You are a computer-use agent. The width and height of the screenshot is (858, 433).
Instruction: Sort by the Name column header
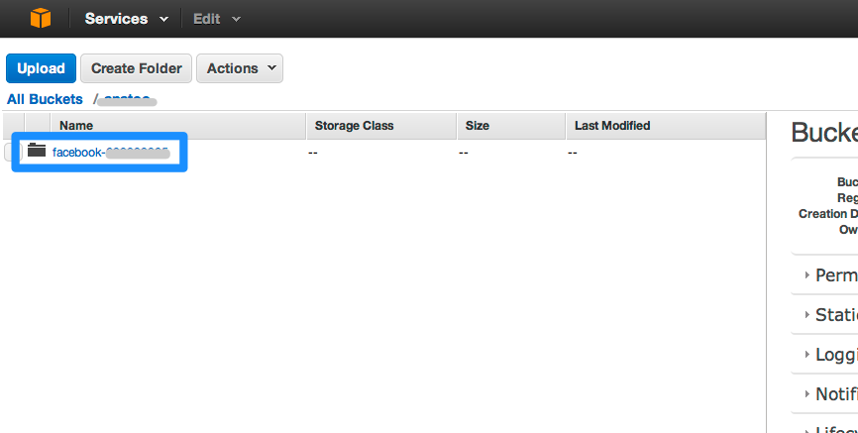[76, 126]
